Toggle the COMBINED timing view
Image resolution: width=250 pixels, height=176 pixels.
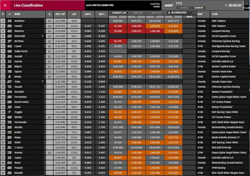point(184,8)
